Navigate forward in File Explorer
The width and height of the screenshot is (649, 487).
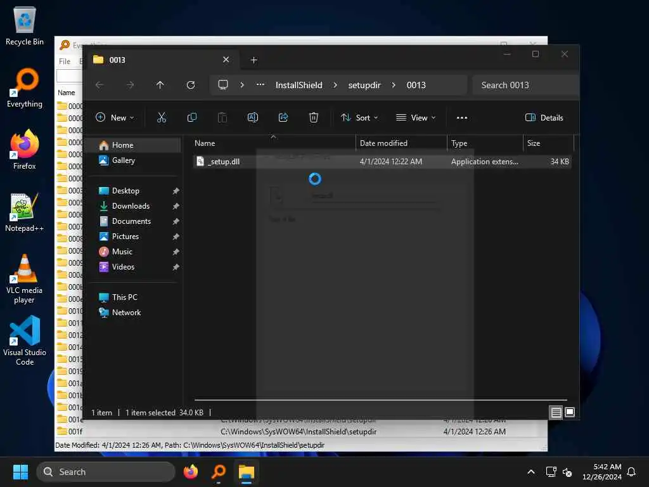click(130, 85)
